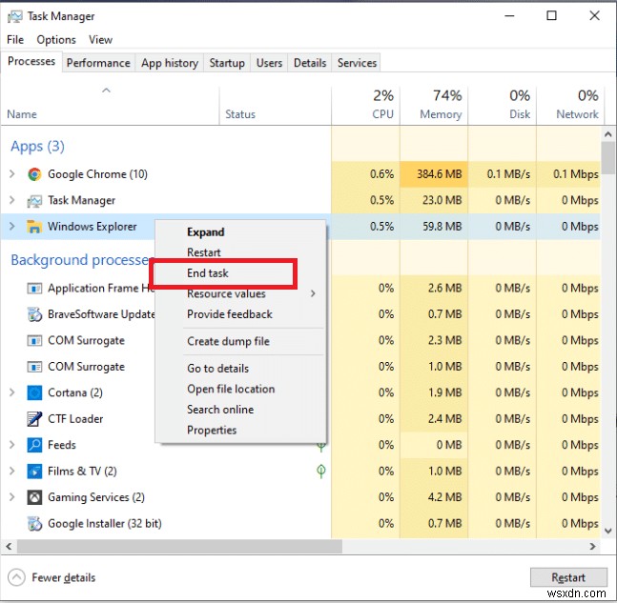
Task: Switch to the Details tab
Action: 310,63
